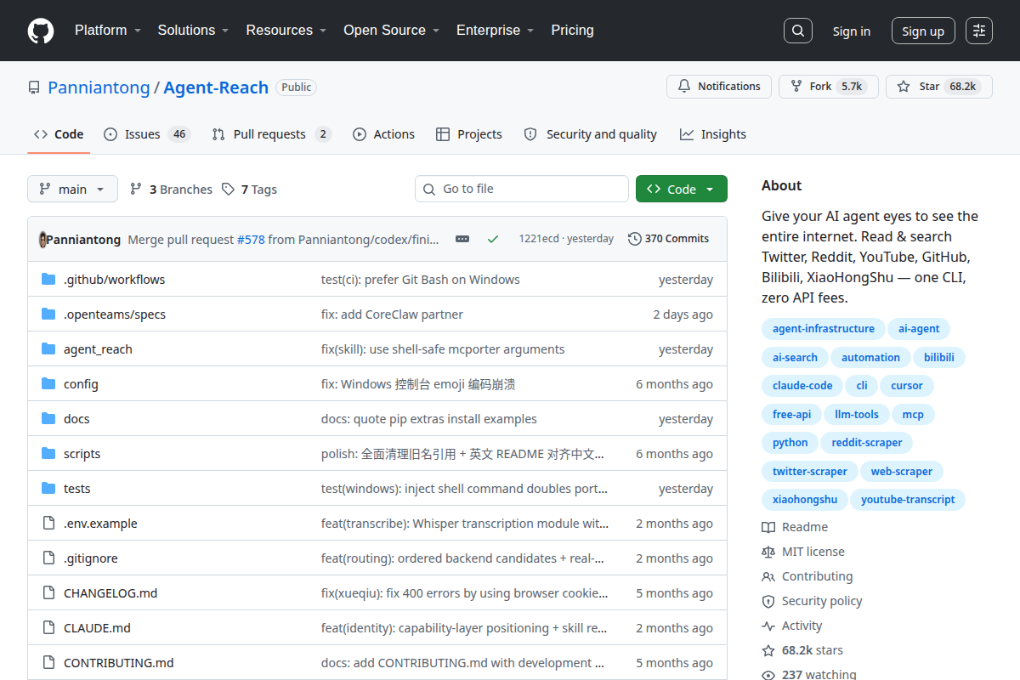Open the MIT license scale icon link
The image size is (1020, 680).
803,552
